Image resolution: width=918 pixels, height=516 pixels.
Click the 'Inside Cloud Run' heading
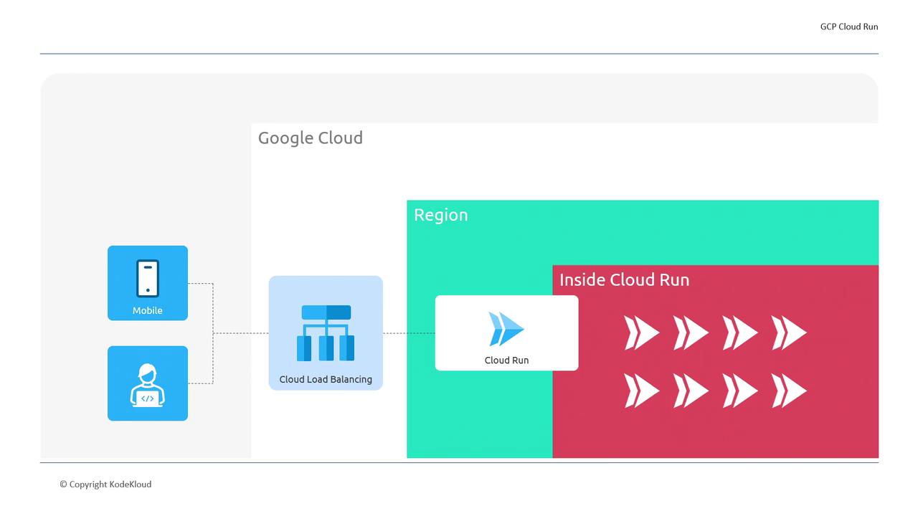coord(625,279)
